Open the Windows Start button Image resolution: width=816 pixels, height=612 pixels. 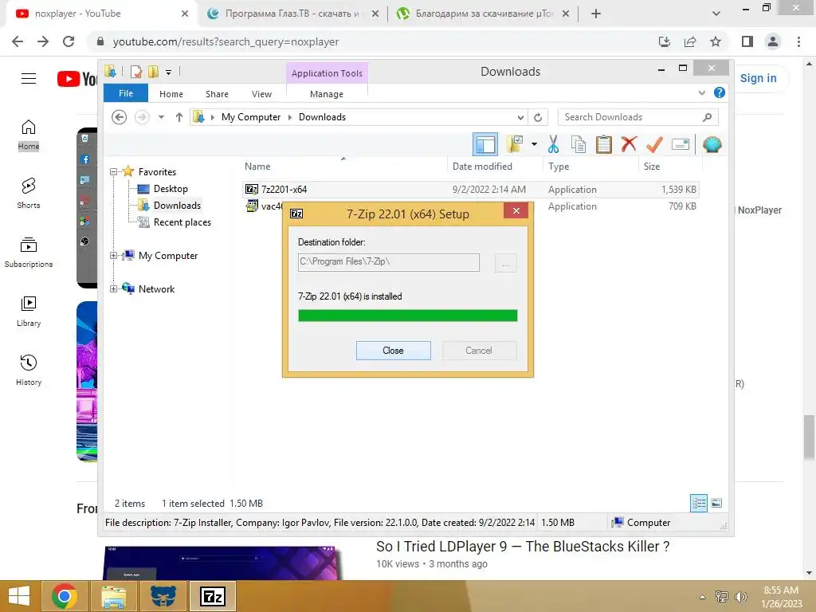[x=19, y=596]
